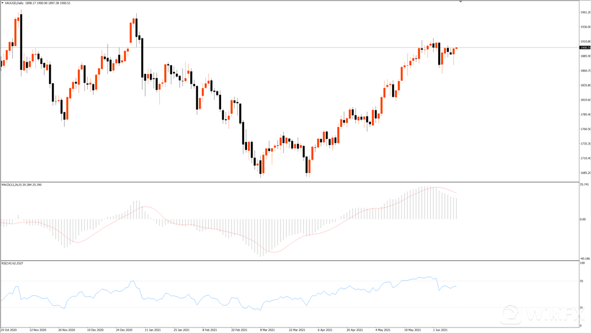
Task: Click the RSI 30 level label
Action: pyautogui.click(x=582, y=307)
